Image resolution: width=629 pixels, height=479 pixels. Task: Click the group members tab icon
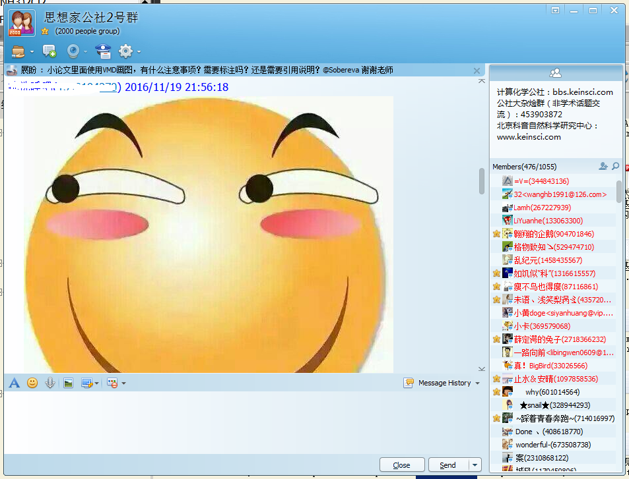click(555, 73)
